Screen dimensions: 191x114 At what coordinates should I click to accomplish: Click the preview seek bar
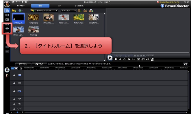click(150, 53)
